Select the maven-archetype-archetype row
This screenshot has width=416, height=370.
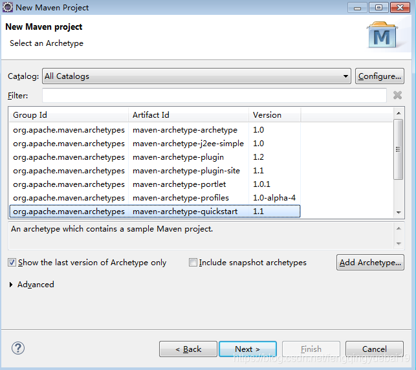click(155, 130)
